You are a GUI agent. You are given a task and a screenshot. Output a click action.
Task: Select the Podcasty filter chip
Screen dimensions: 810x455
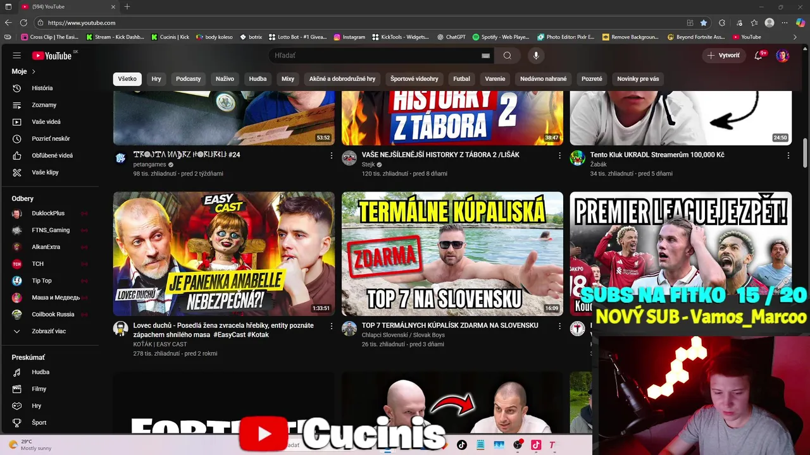coord(188,79)
